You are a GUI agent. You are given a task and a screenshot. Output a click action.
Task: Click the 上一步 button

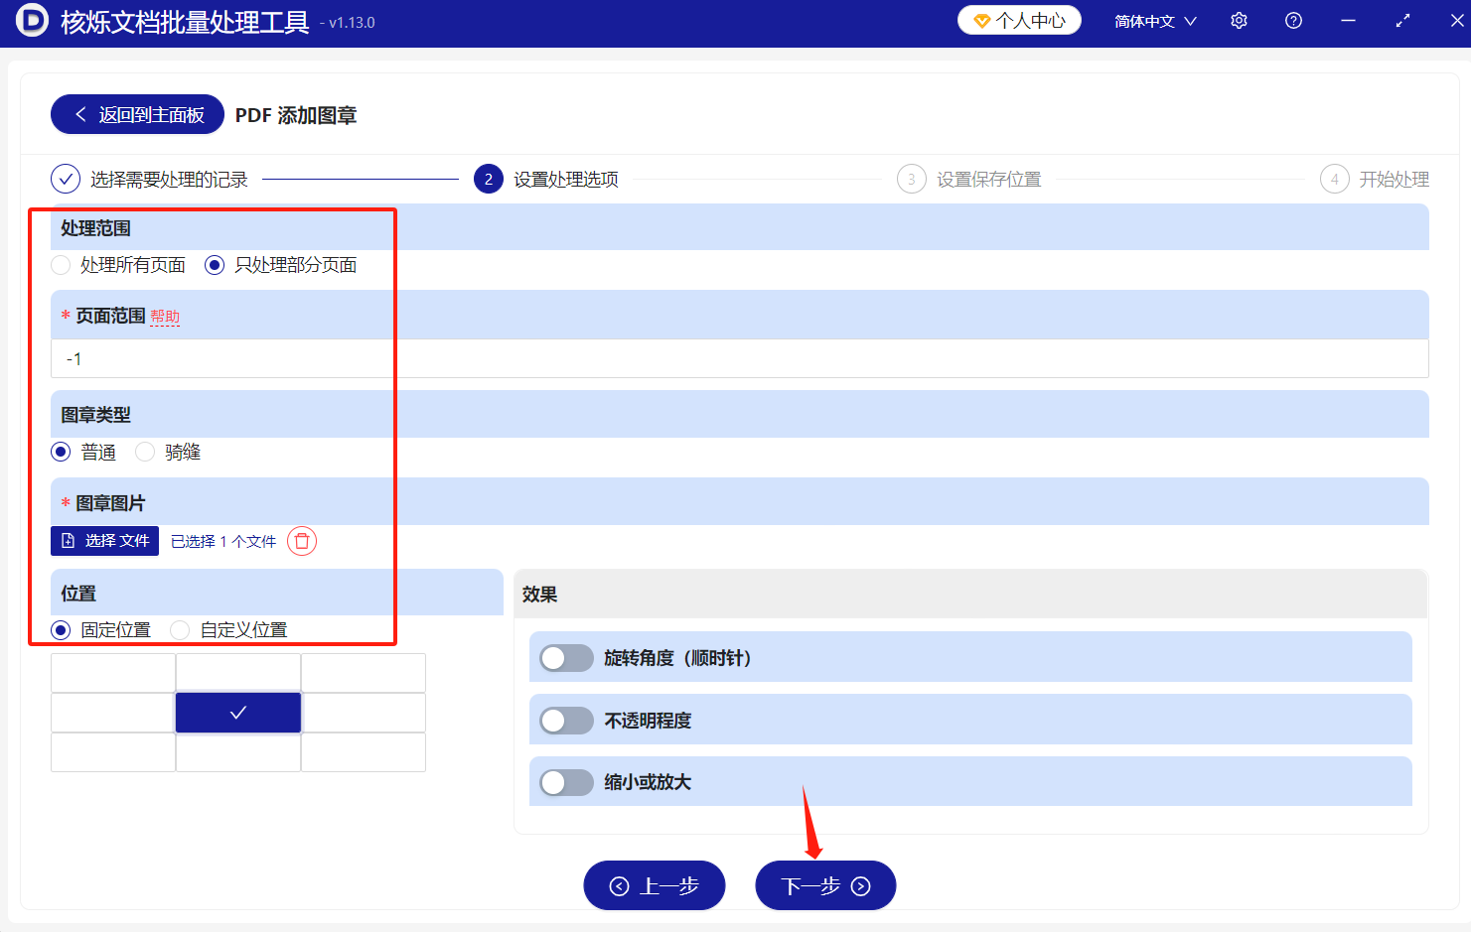pos(654,884)
